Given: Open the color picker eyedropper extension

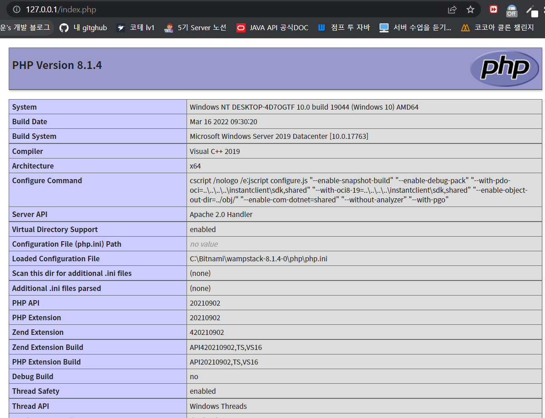Looking at the screenshot, I should tap(532, 11).
